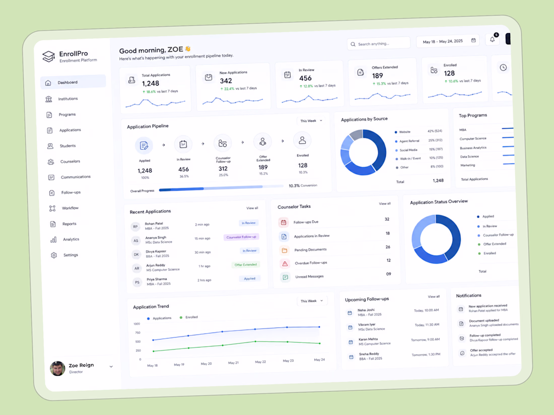Image resolution: width=554 pixels, height=415 pixels.
Task: Click View all in Counselor Tasks
Action: pos(384,204)
